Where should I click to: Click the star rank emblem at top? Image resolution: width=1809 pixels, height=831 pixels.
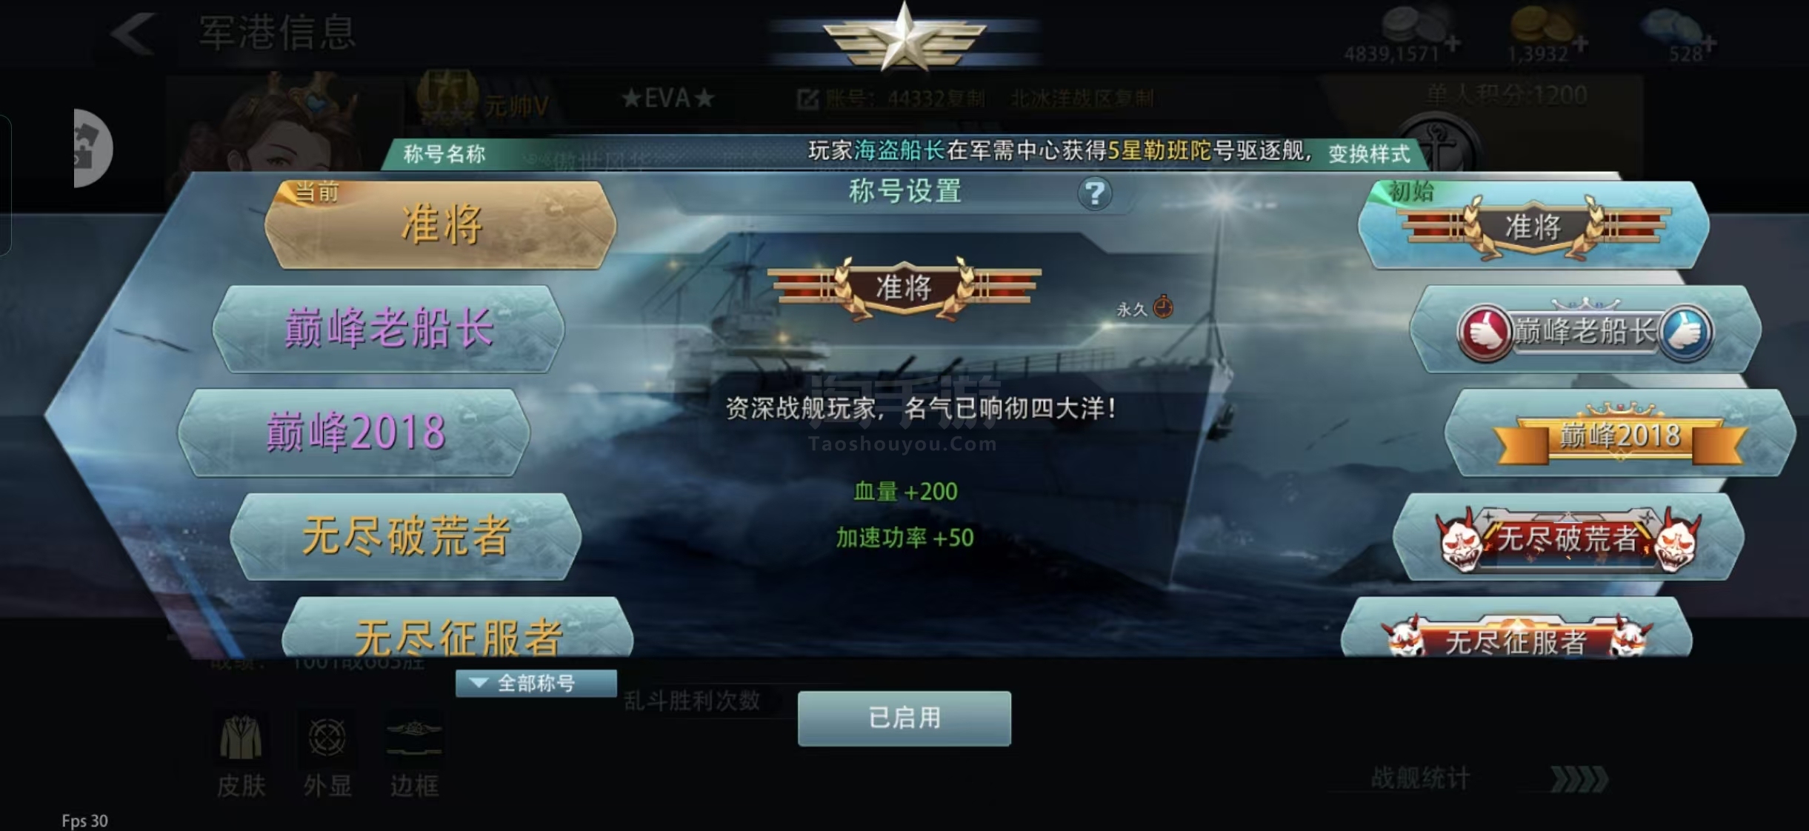pos(904,37)
